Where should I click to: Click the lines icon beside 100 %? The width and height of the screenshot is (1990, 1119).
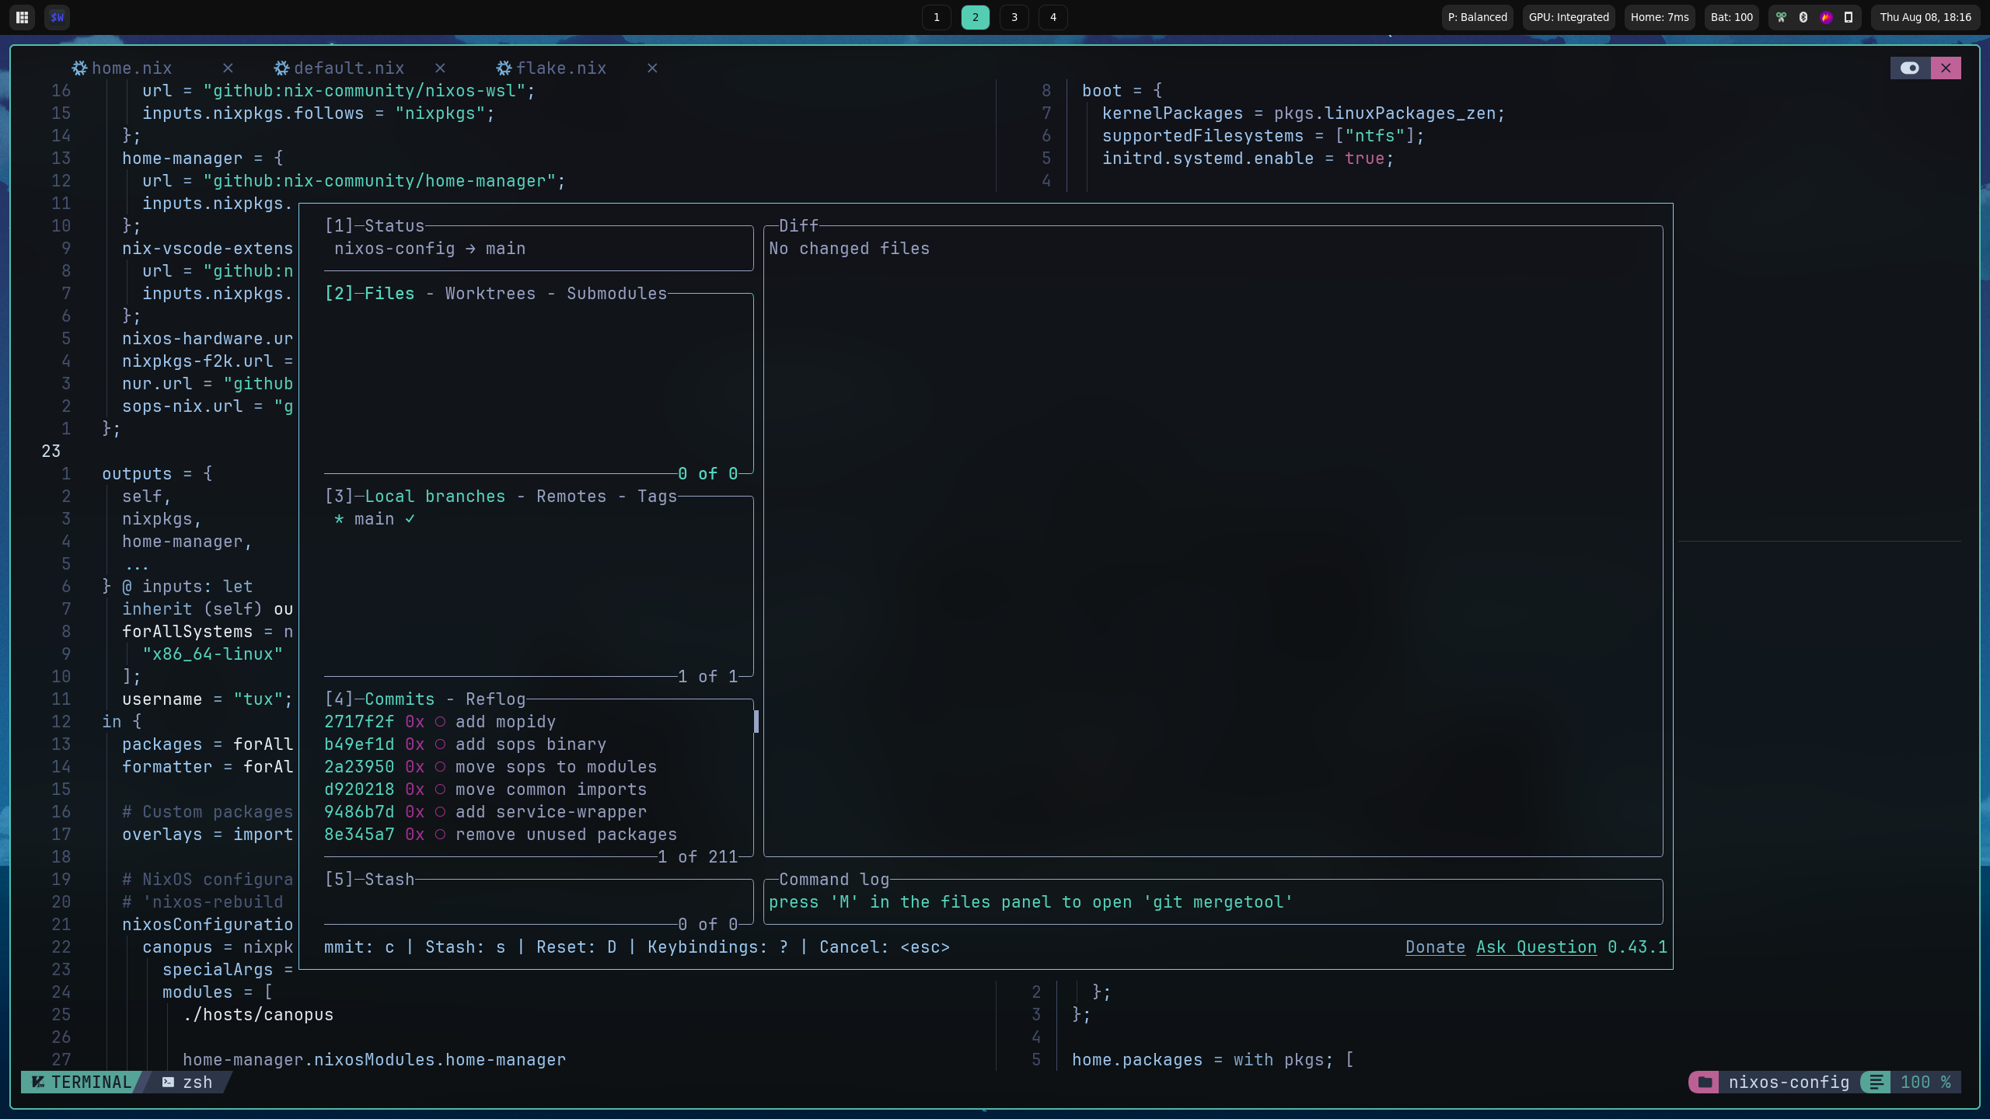click(1877, 1082)
